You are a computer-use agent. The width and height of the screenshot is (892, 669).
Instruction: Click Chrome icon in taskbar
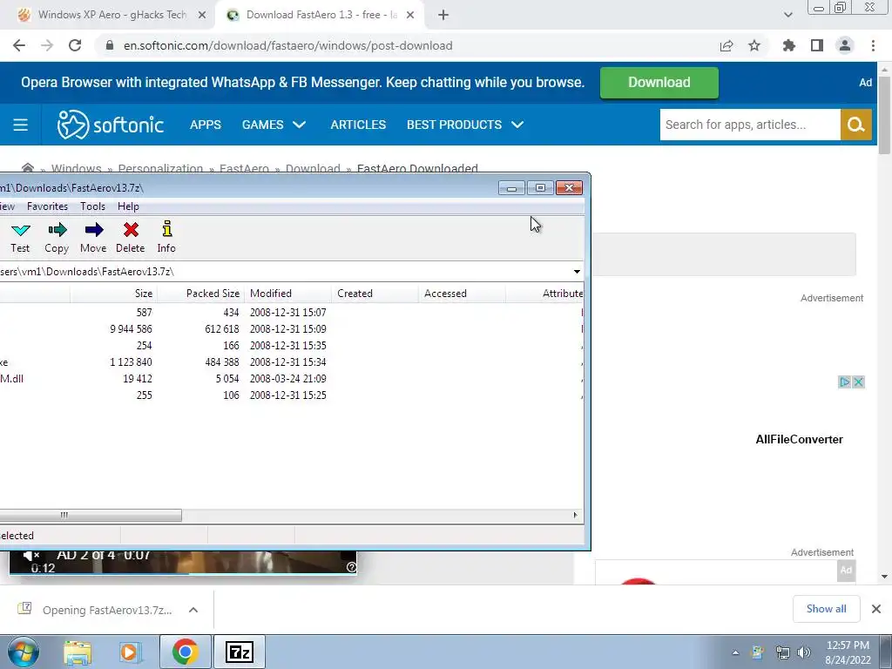185,652
